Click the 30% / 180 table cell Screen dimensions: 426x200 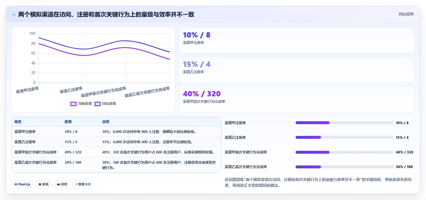(x=73, y=163)
